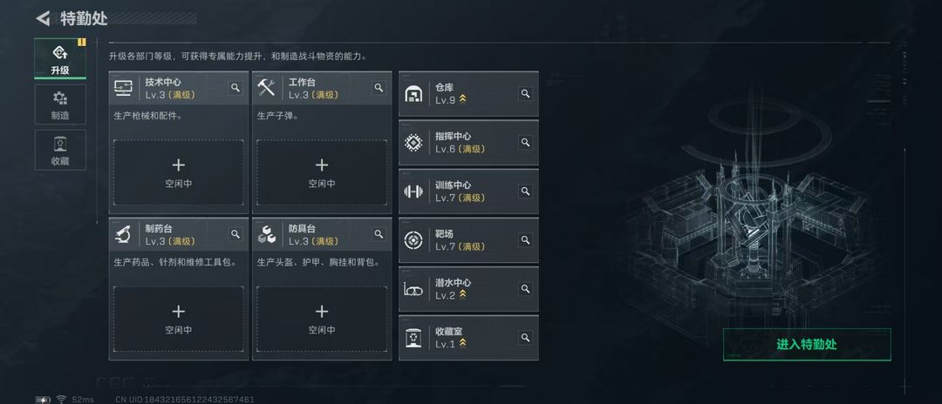Add production in 技术中心 idle slot
Viewport: 942px width, 404px height.
pyautogui.click(x=178, y=172)
